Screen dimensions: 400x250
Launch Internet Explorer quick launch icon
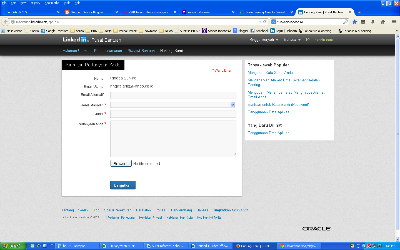39,246
